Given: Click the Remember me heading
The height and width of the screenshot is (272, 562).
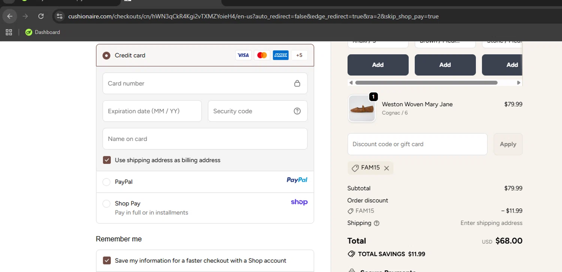Looking at the screenshot, I should 119,239.
